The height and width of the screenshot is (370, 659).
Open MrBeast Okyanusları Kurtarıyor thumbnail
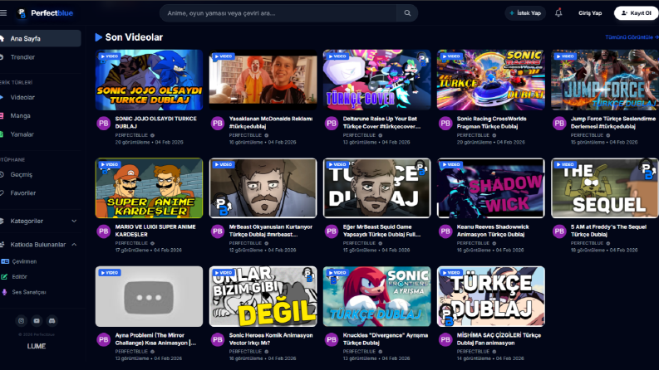[263, 188]
